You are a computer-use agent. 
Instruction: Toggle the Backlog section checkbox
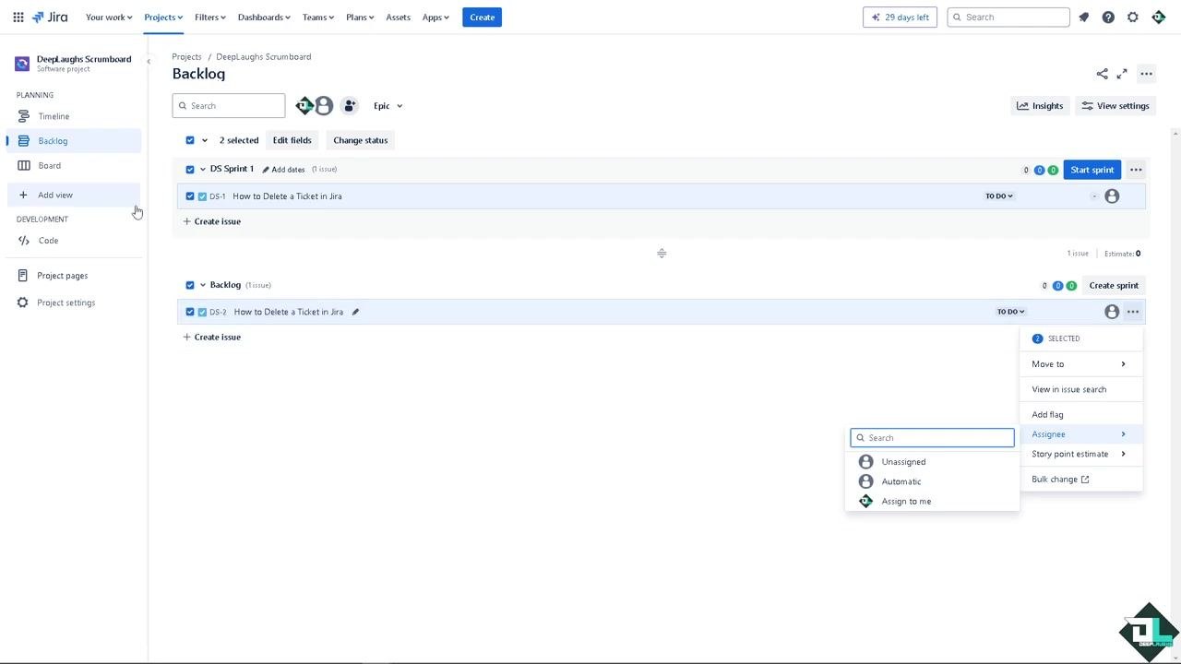point(190,285)
